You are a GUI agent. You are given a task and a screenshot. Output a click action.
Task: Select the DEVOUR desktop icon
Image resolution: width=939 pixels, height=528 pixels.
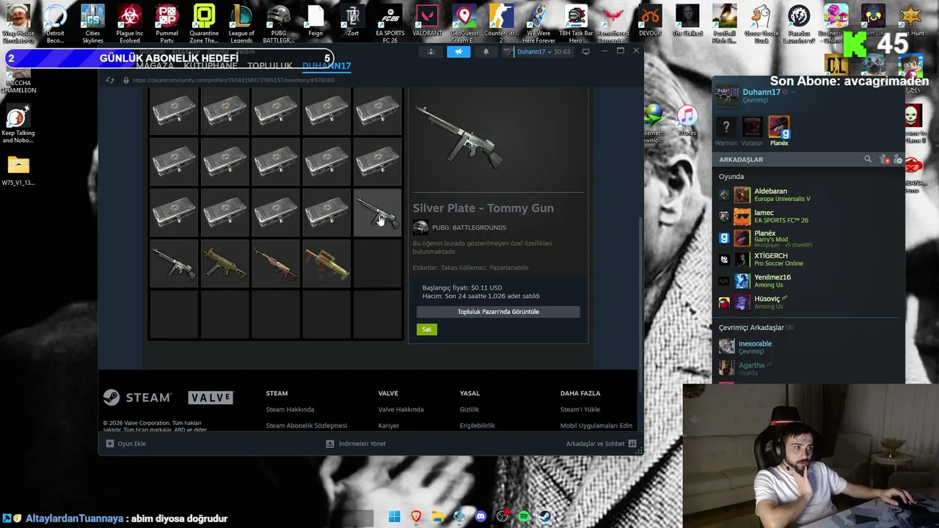pos(650,21)
